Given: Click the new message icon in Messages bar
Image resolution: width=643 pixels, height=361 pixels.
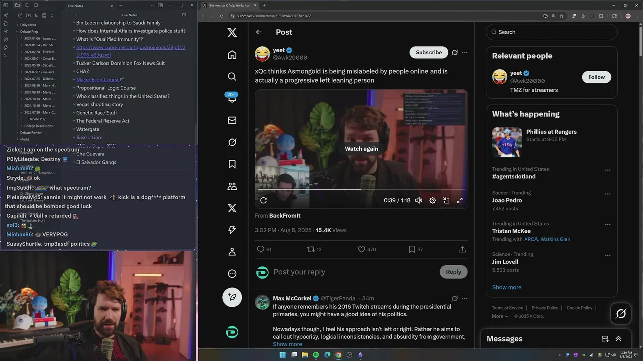Looking at the screenshot, I should pos(605,339).
